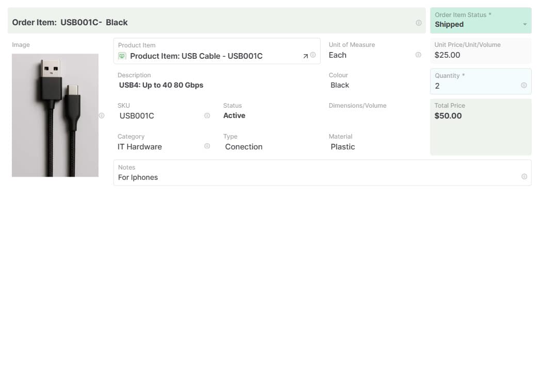Open the USB cable product image

click(x=55, y=115)
